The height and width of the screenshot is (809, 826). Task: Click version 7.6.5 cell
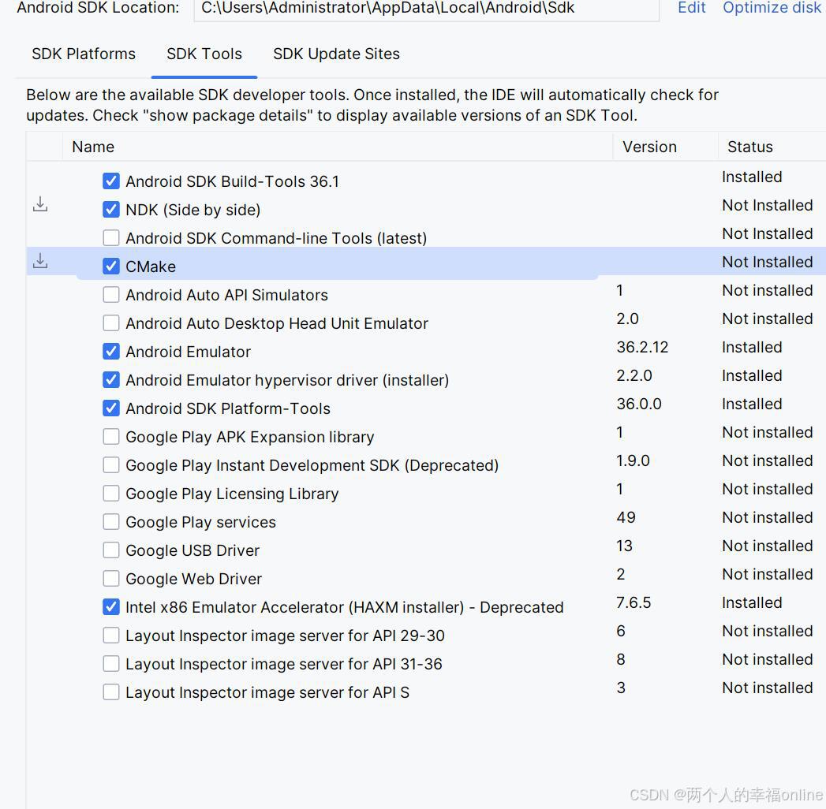(634, 602)
